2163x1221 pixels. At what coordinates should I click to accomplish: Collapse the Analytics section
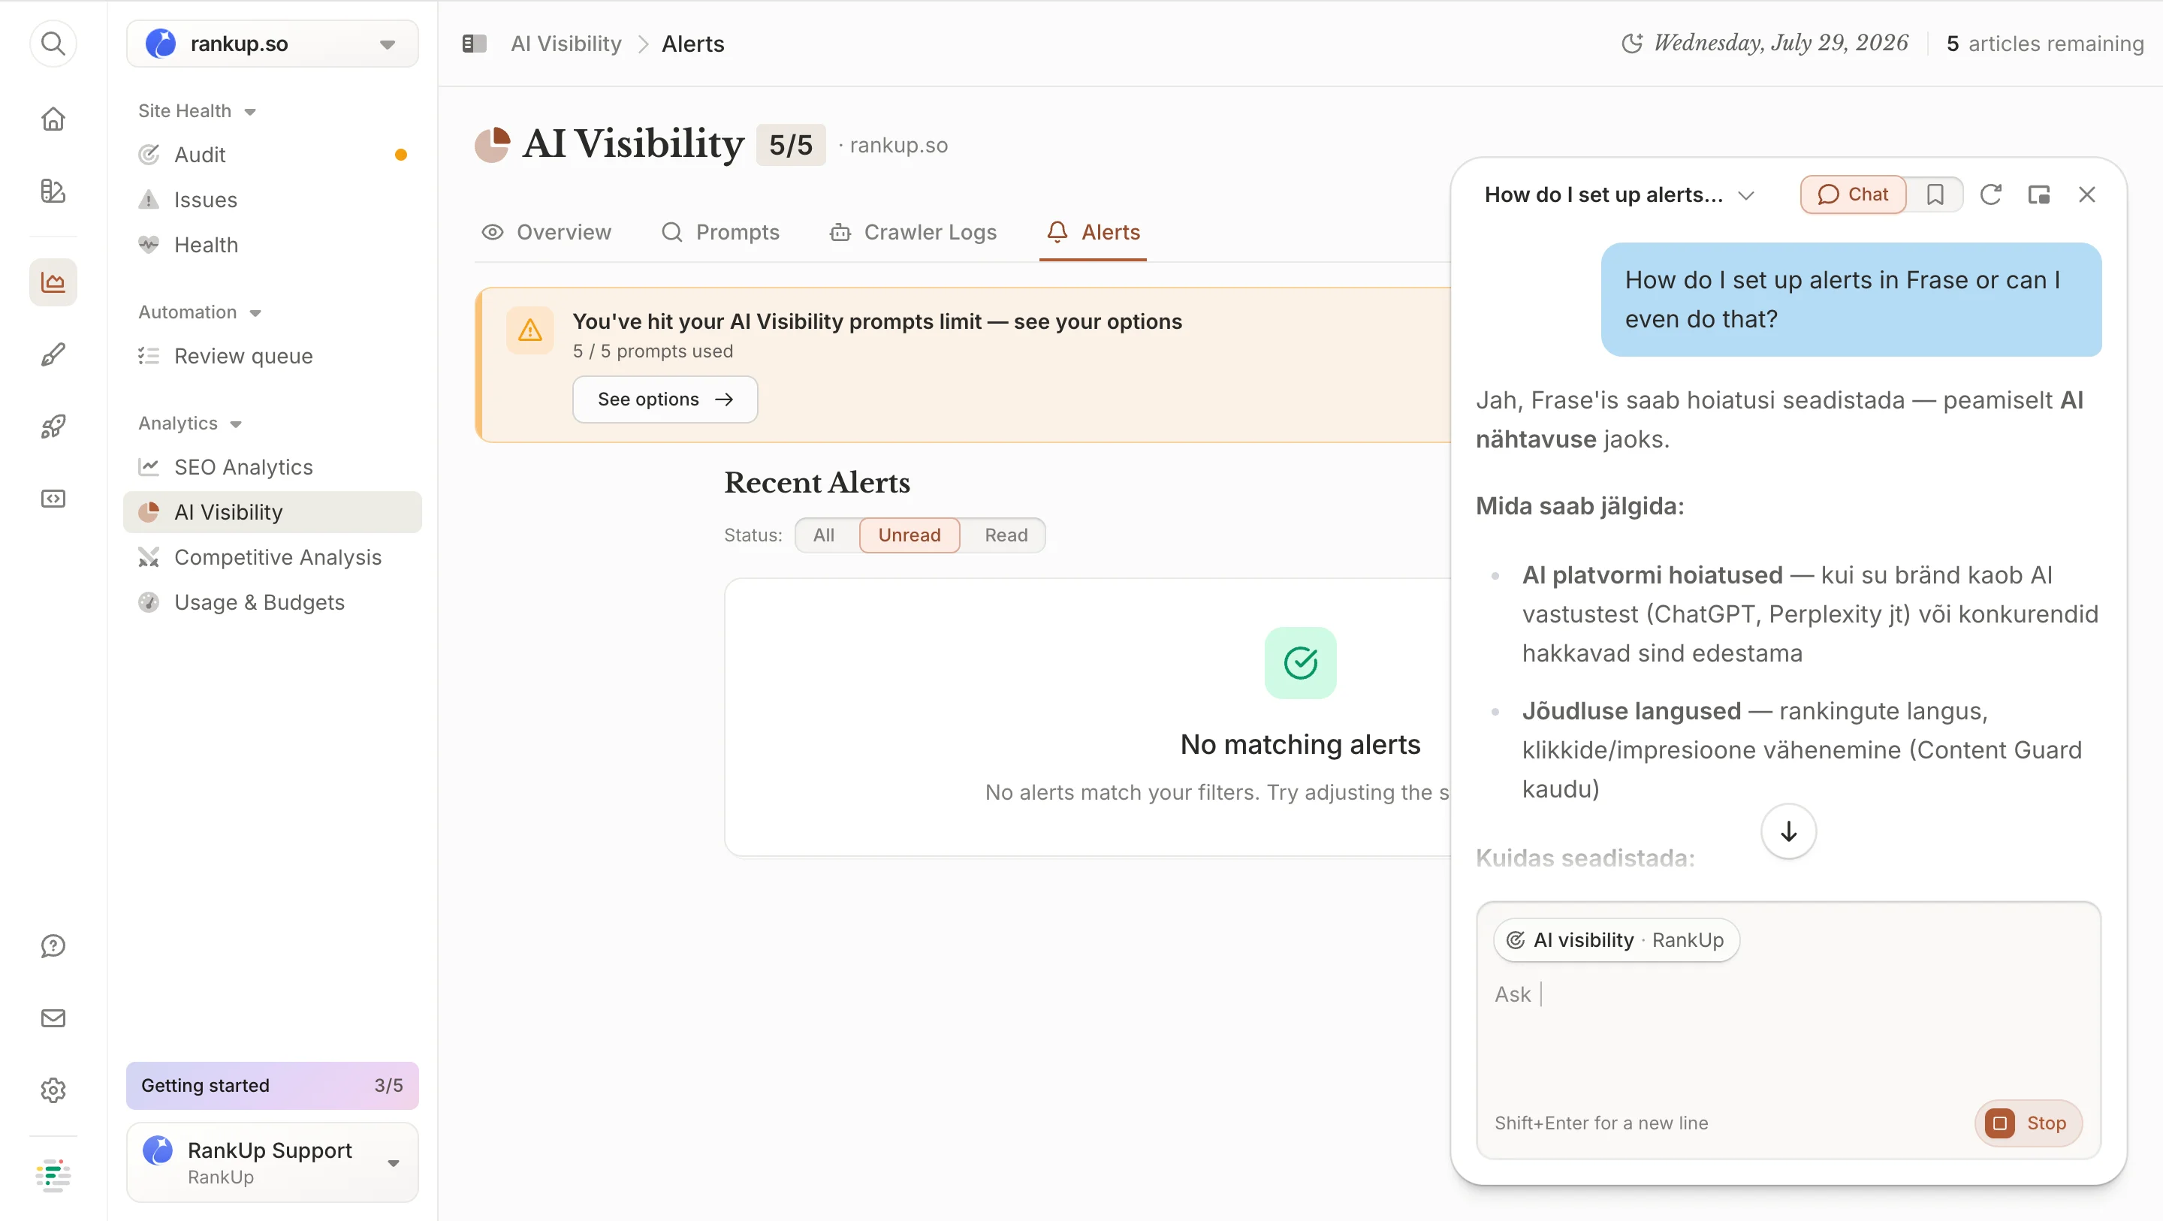tap(191, 424)
